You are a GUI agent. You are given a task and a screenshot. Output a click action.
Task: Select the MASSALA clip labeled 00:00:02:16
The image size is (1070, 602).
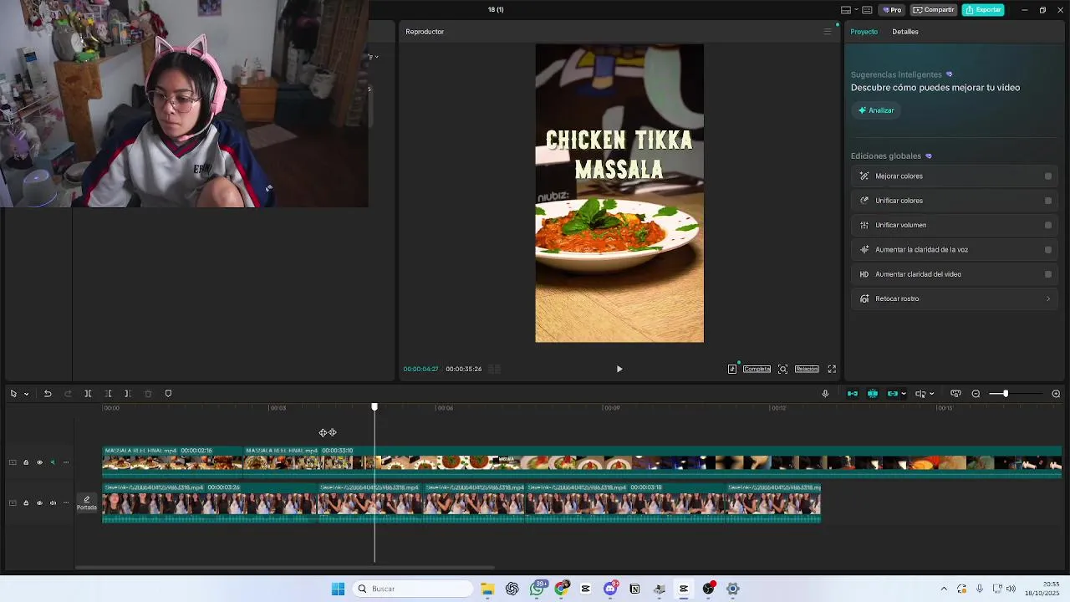tap(172, 462)
